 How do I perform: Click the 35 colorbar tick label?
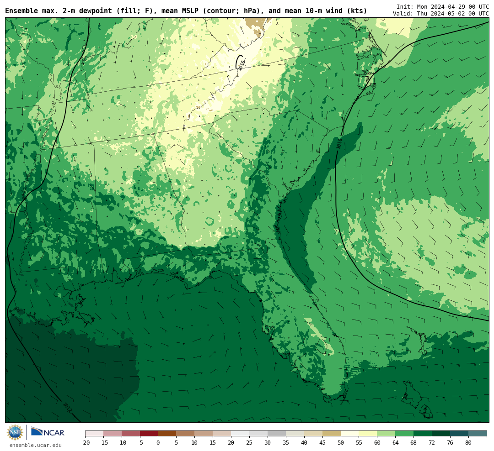(x=286, y=443)
